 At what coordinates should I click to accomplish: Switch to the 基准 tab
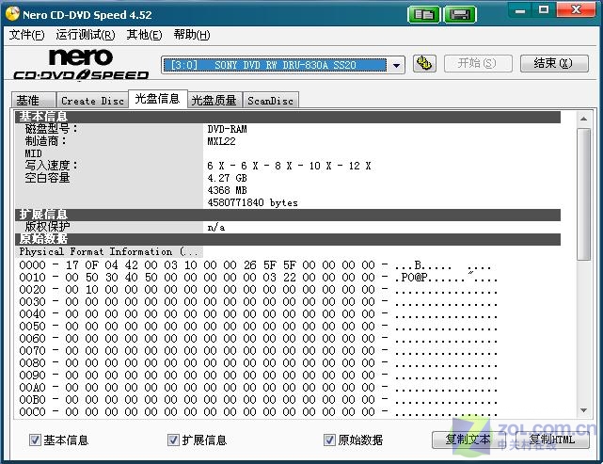pos(34,101)
